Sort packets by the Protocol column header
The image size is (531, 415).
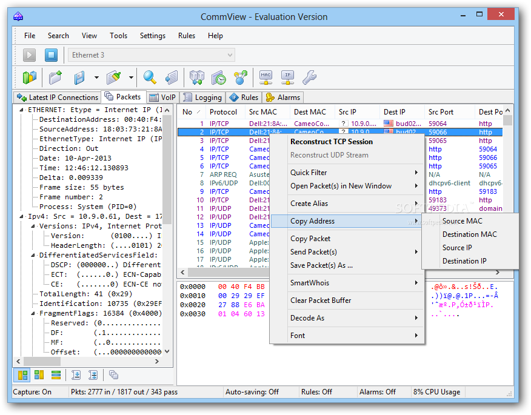225,112
